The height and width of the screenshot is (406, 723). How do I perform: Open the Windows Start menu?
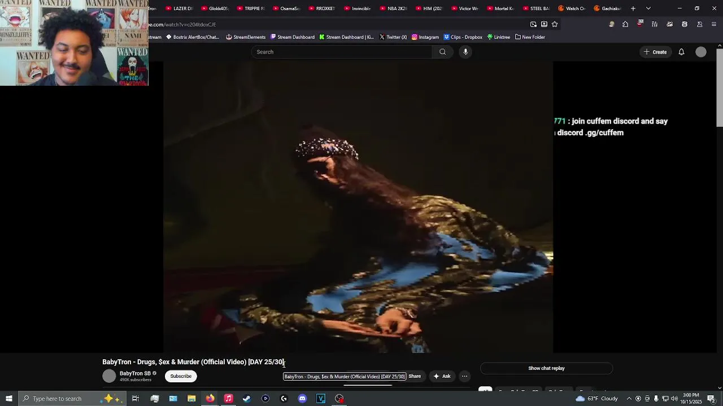(9, 399)
